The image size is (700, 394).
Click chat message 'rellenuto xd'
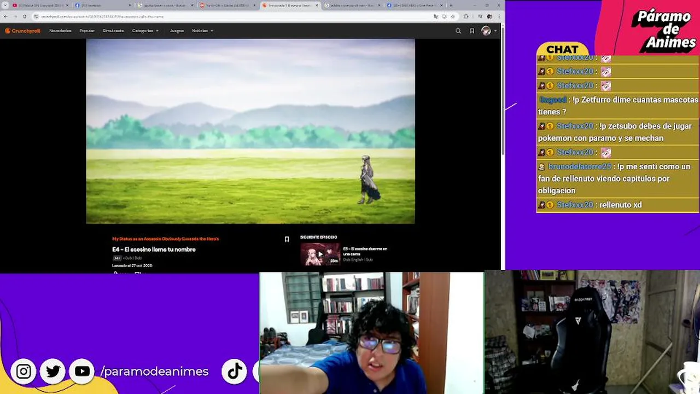tap(620, 205)
